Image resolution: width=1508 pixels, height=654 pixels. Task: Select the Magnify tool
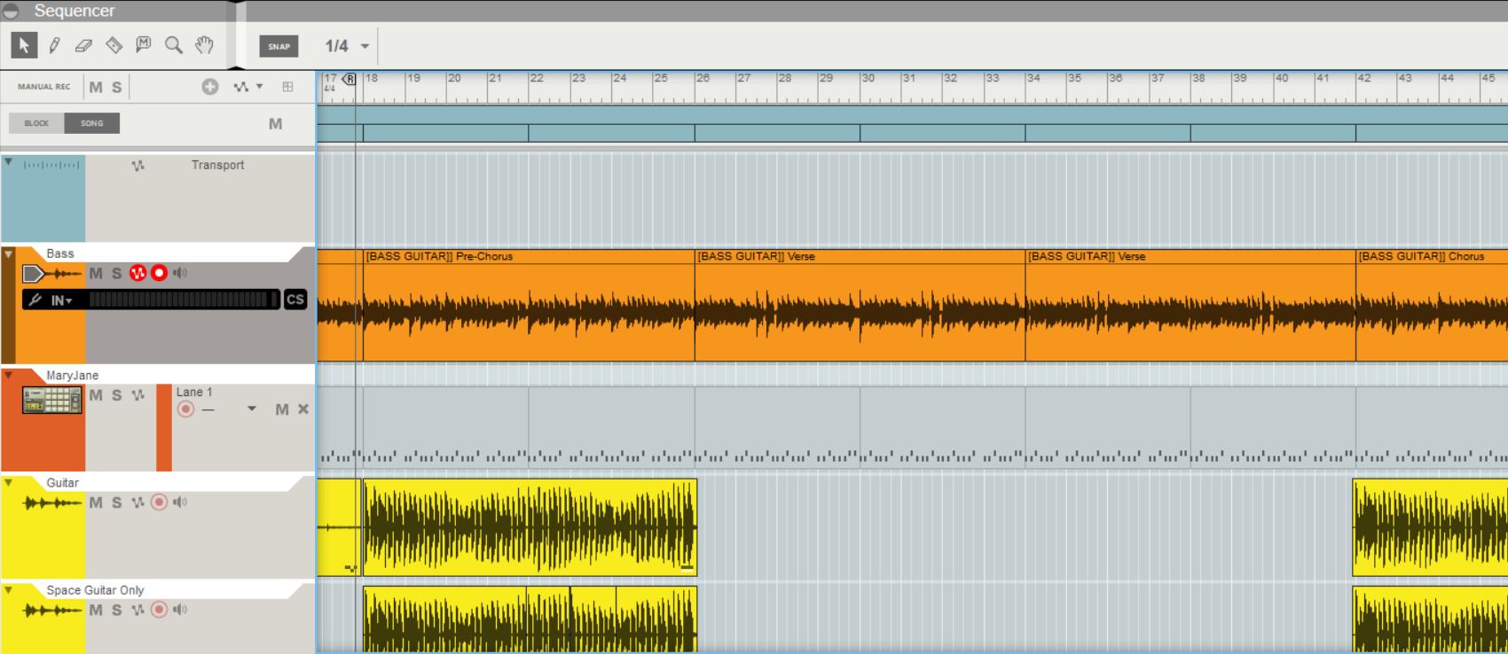click(174, 45)
